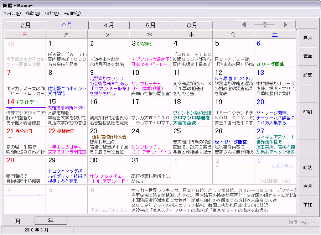Click the 時限 sidebar button
The width and height of the screenshot is (321, 235).
pos(307,167)
